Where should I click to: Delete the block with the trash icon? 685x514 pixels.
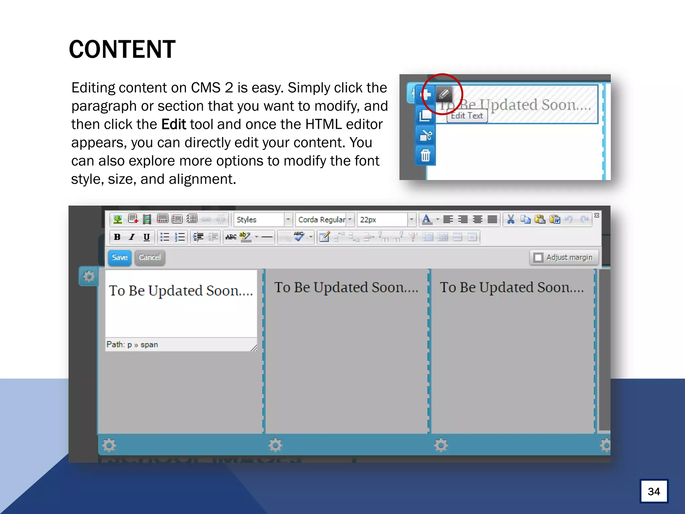pos(425,156)
